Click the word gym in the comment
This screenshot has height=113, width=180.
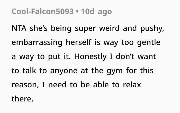click(115, 71)
